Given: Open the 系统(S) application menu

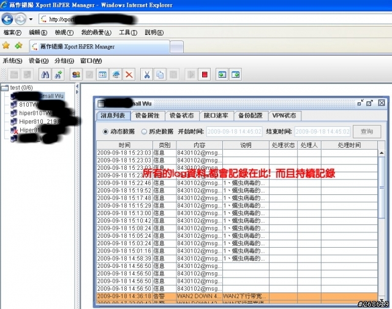Looking at the screenshot, I should point(12,61).
